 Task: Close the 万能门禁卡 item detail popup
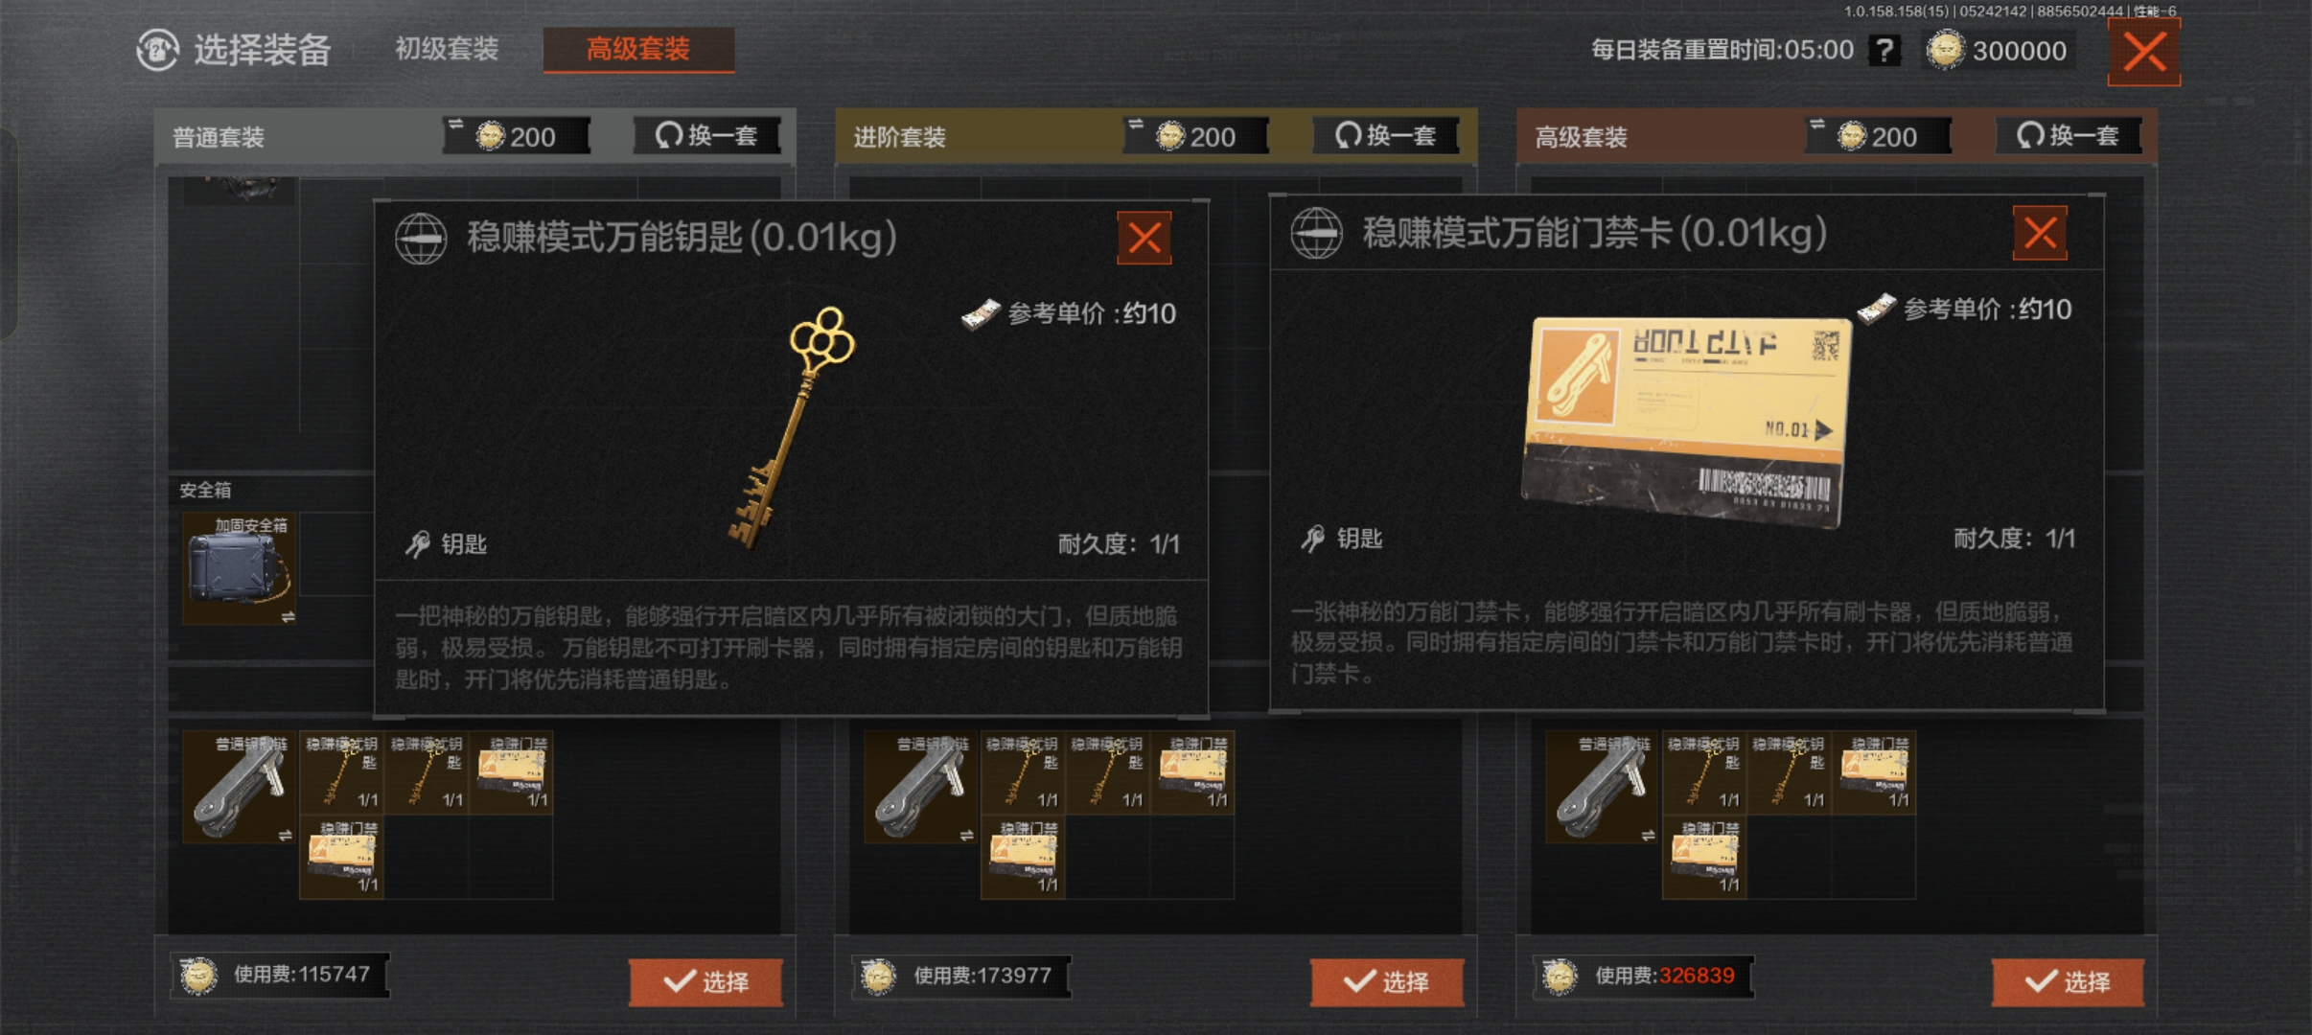(x=2040, y=233)
